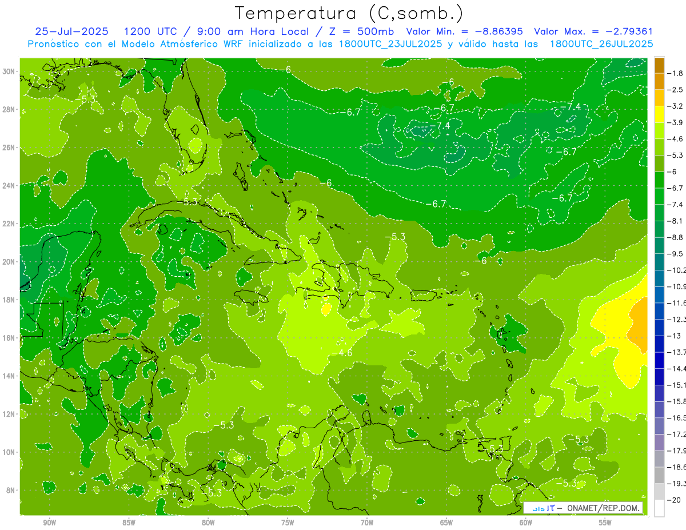Click the purple swatch between -17.2 and -17.9
The height and width of the screenshot is (530, 686).
tap(659, 442)
